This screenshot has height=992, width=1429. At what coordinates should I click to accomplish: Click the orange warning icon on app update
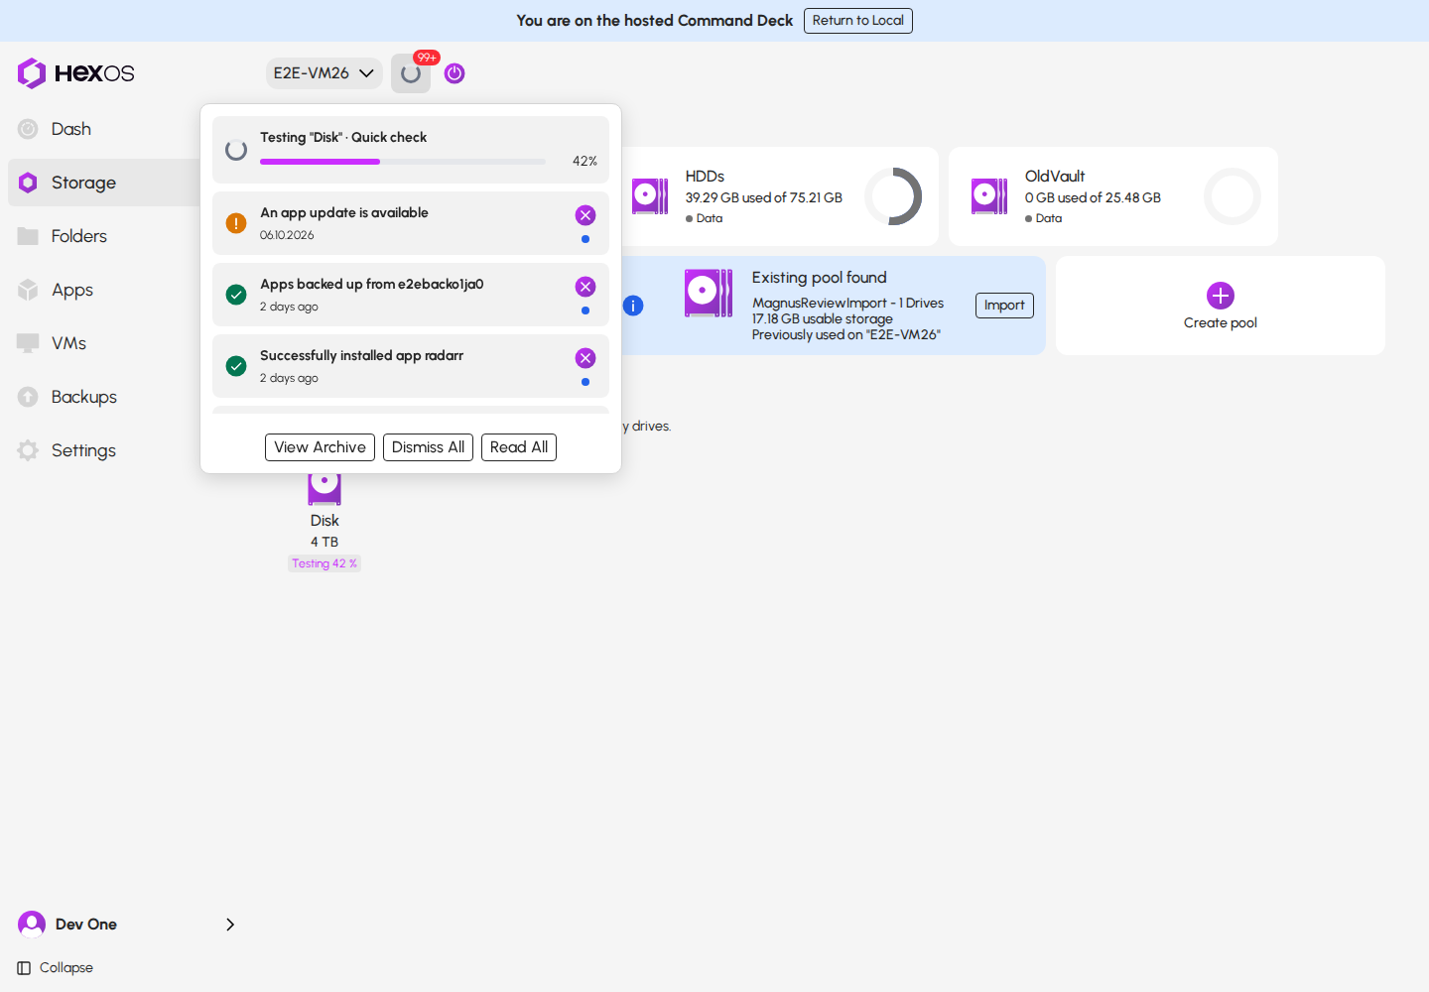click(236, 223)
